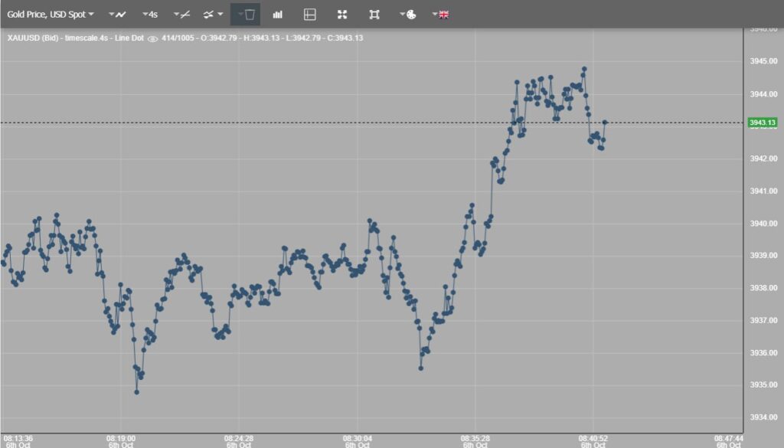Toggle the series visibility eye icon
784x448 pixels.
(x=152, y=38)
